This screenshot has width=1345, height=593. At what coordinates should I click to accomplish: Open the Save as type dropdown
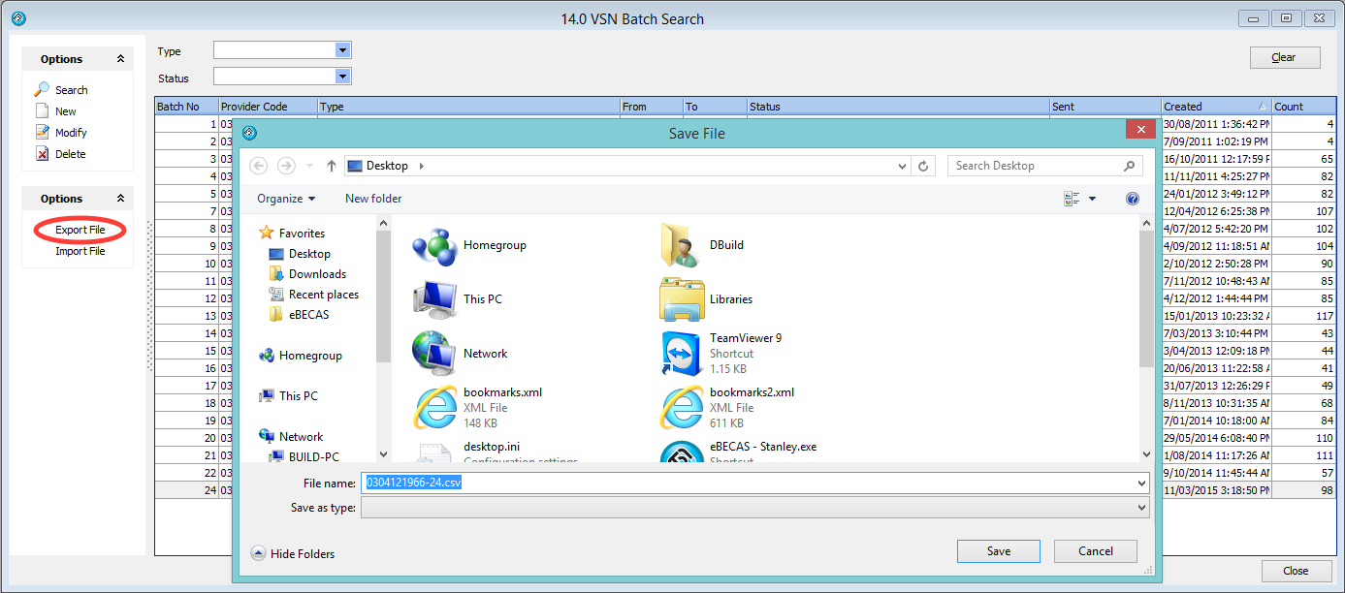(x=1141, y=508)
